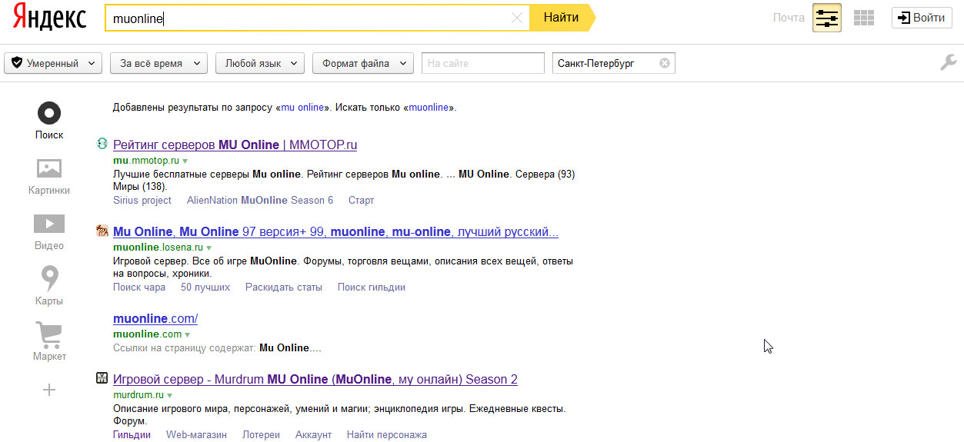This screenshot has width=964, height=442.
Task: Click the Войти login button
Action: pyautogui.click(x=922, y=18)
